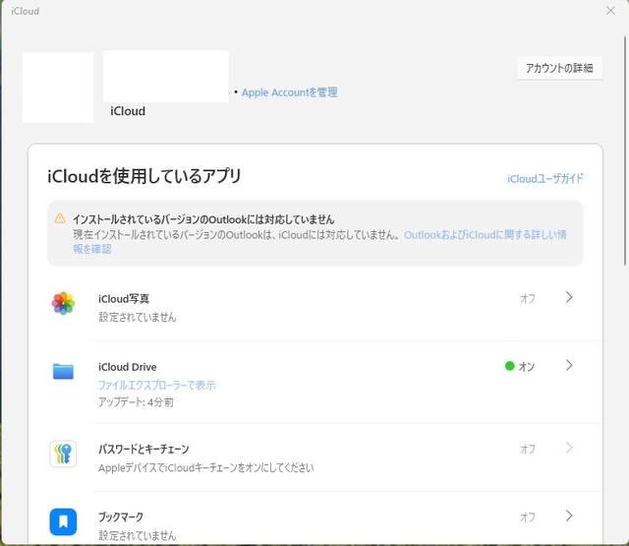Click the パスワードとキーチェーン title text
This screenshot has height=546, width=629.
click(x=143, y=449)
